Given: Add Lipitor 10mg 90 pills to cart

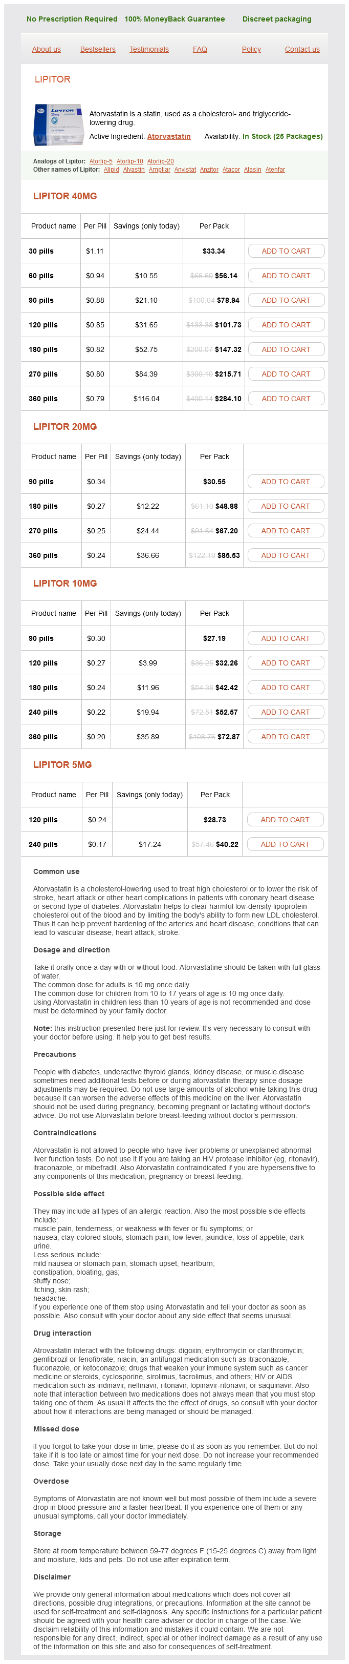Looking at the screenshot, I should (285, 638).
